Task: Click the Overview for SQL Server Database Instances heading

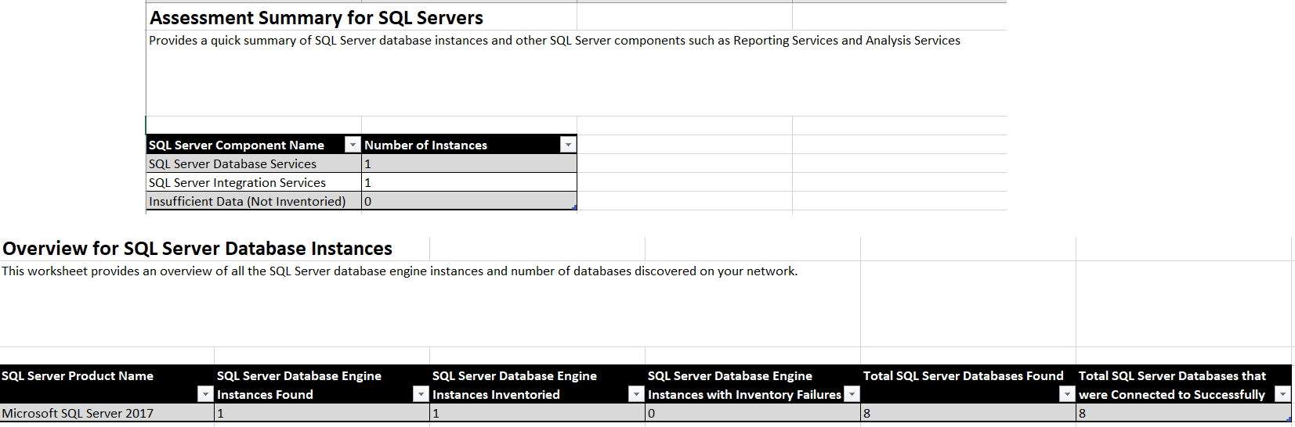Action: pos(197,249)
